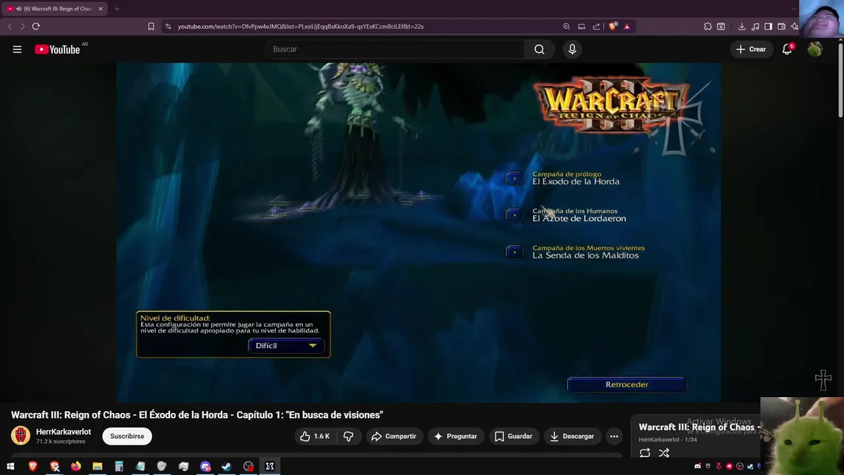Image resolution: width=844 pixels, height=475 pixels.
Task: Click the Crear button
Action: [x=751, y=49]
